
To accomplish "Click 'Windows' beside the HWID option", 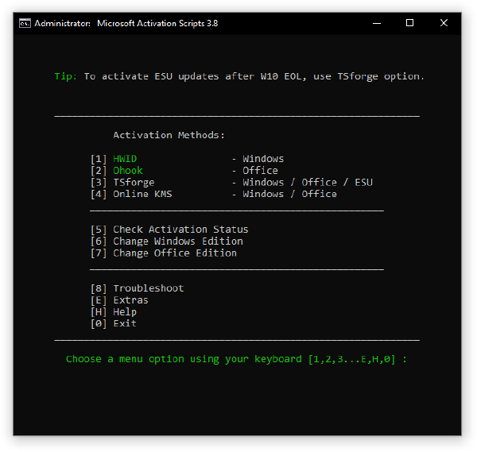I will coord(263,159).
